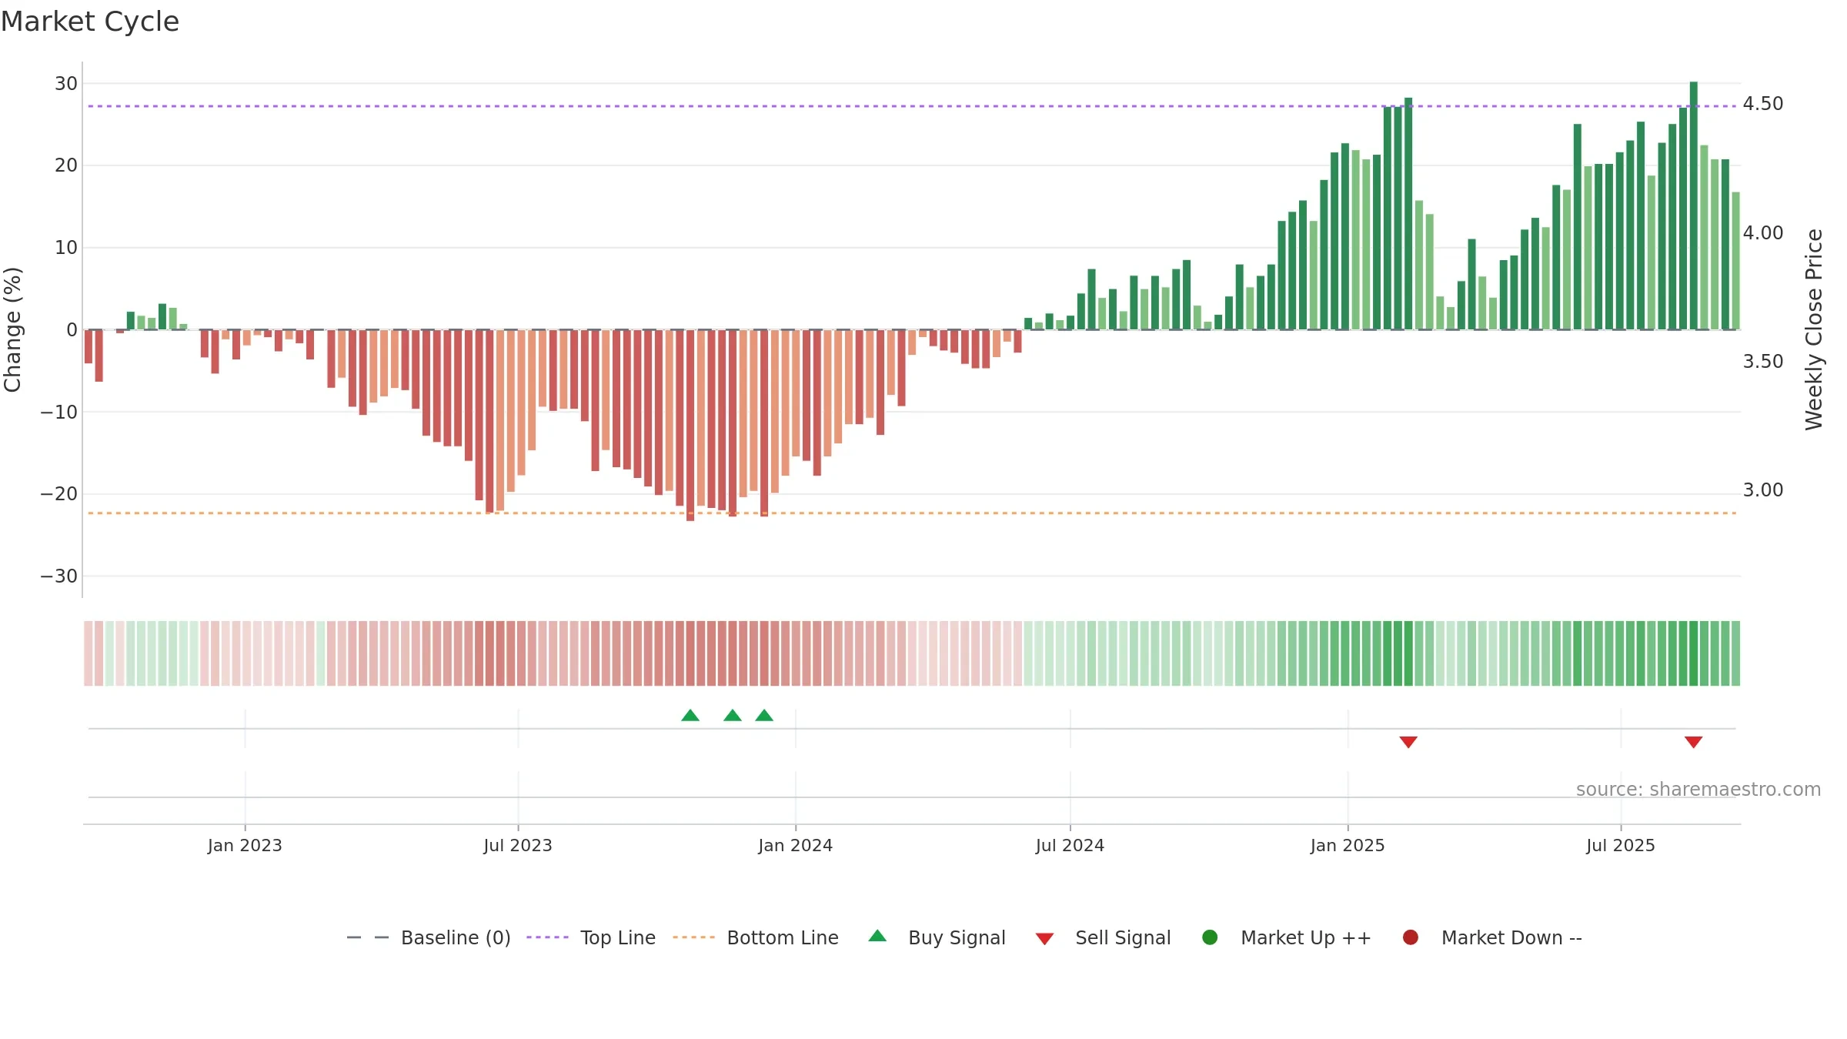Click the Jan 2024 axis label

tap(795, 846)
